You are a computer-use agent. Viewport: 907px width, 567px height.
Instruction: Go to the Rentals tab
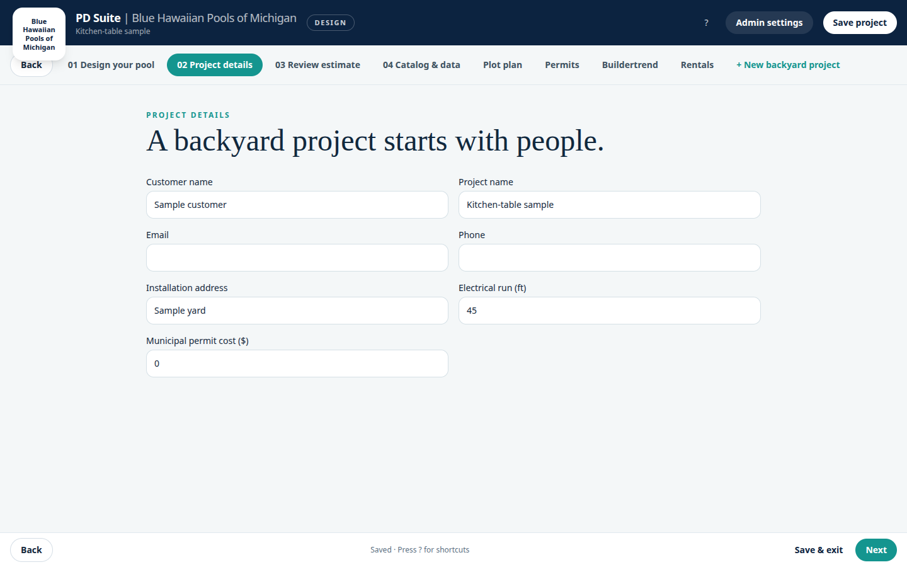pyautogui.click(x=697, y=65)
